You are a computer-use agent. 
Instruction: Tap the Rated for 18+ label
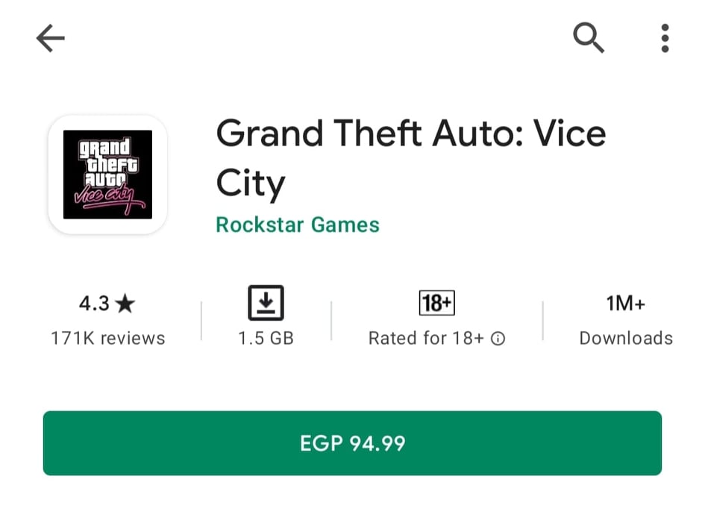pos(426,338)
